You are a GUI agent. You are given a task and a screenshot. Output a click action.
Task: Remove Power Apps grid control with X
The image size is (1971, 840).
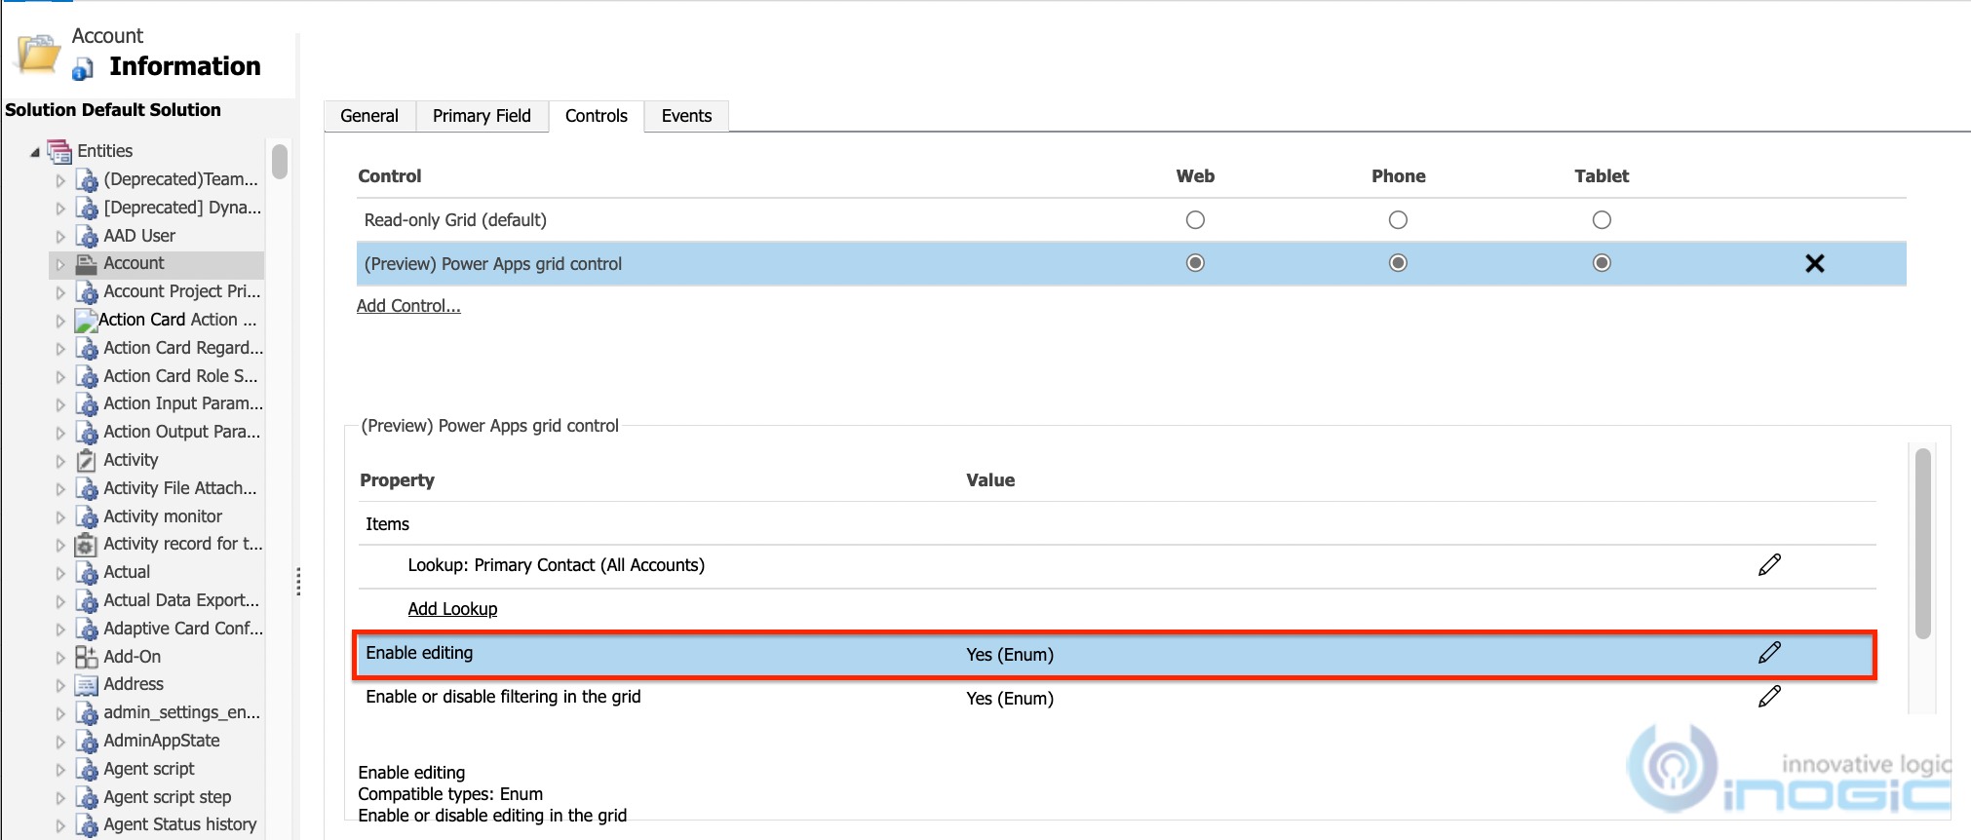(x=1814, y=263)
